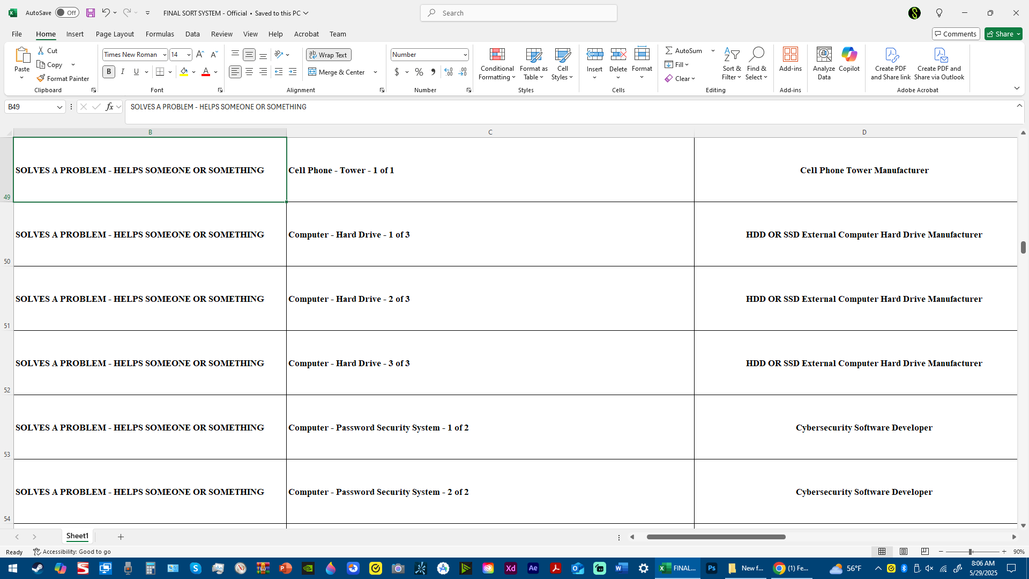Toggle the AutoSave switch
The height and width of the screenshot is (579, 1029).
pos(67,13)
